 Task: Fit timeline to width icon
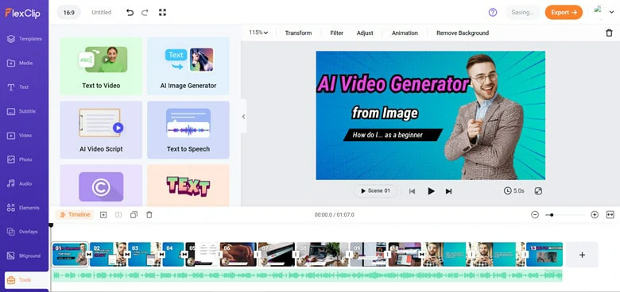click(x=610, y=215)
